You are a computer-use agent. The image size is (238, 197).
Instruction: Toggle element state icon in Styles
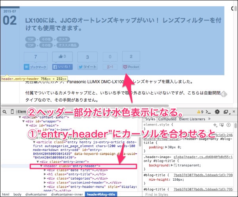click(222, 125)
